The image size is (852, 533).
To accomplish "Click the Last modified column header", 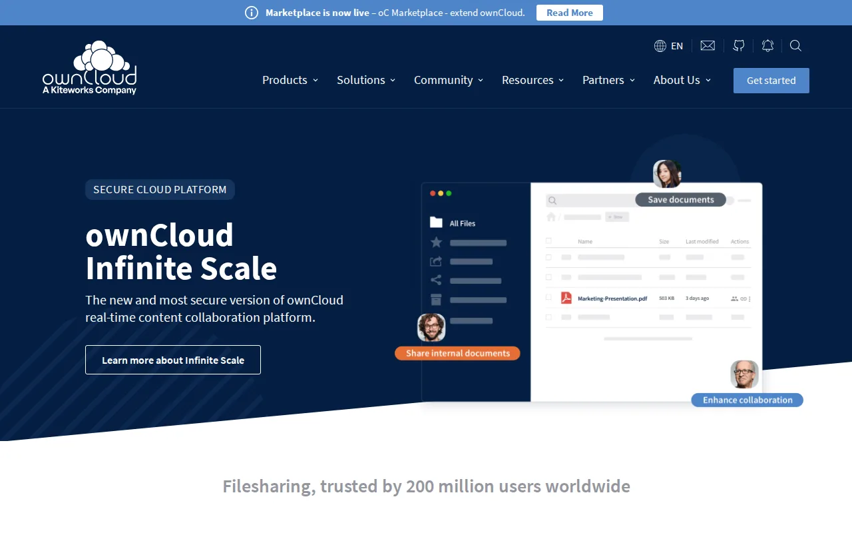I will (x=702, y=241).
